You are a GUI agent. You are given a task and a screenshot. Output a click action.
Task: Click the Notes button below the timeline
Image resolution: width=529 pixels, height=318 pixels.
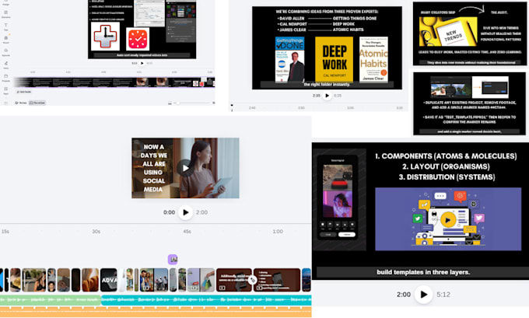[x=21, y=103]
